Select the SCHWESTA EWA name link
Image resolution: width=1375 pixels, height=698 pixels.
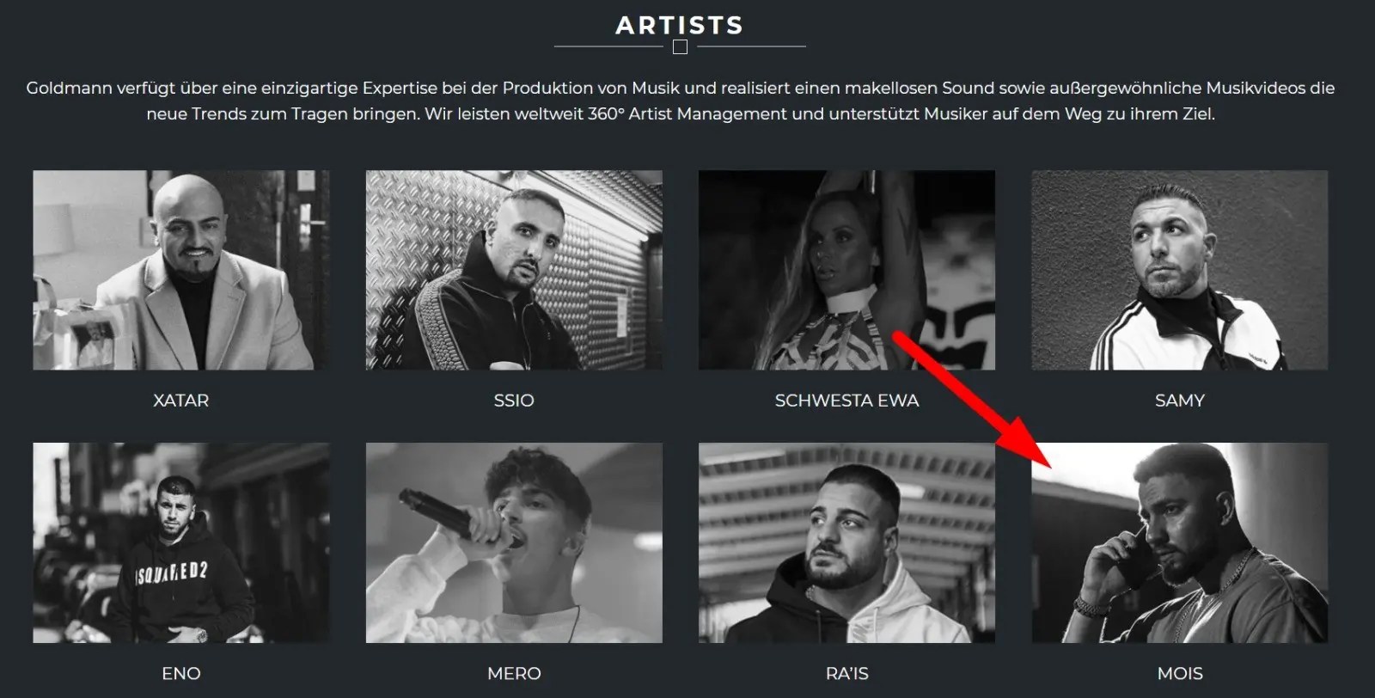846,401
